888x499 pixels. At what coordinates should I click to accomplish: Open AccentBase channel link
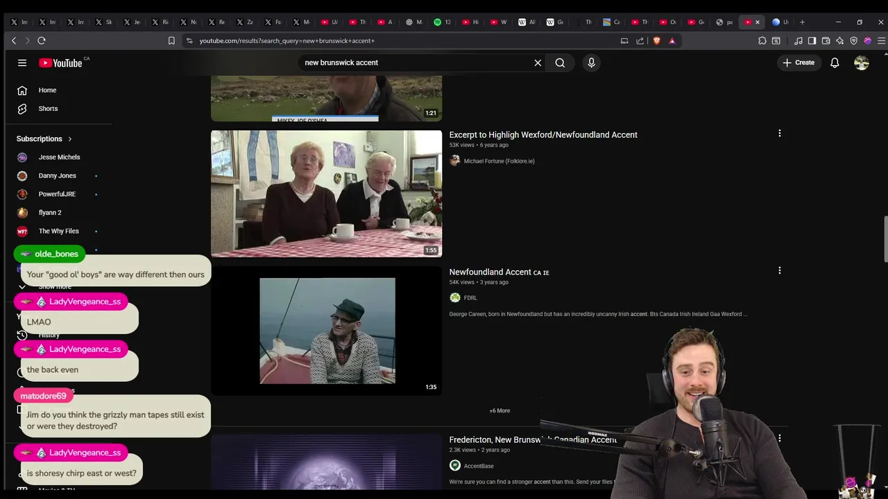tap(479, 466)
